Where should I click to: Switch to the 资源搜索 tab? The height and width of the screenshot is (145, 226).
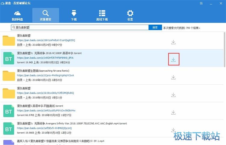[x=46, y=15]
